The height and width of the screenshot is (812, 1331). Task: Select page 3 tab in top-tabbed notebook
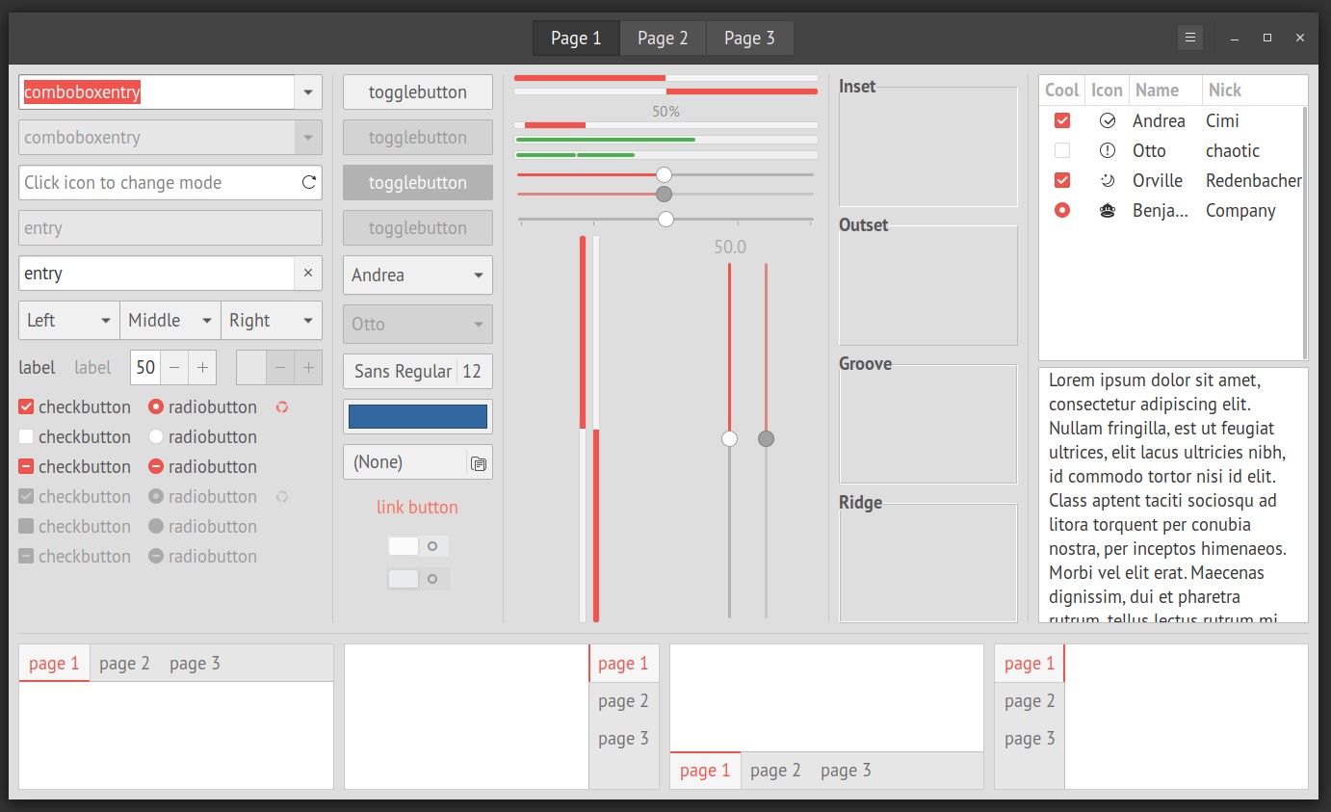pyautogui.click(x=195, y=663)
